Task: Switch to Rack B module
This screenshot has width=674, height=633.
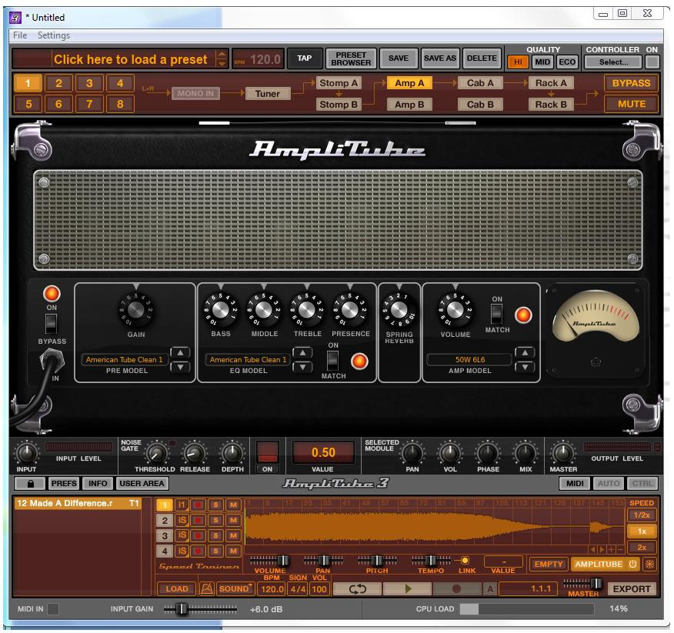Action: point(551,105)
